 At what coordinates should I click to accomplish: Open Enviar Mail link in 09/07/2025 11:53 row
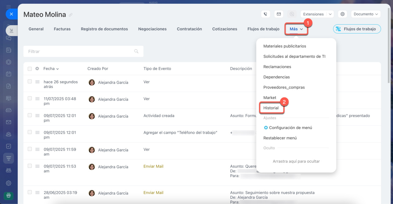(153, 166)
